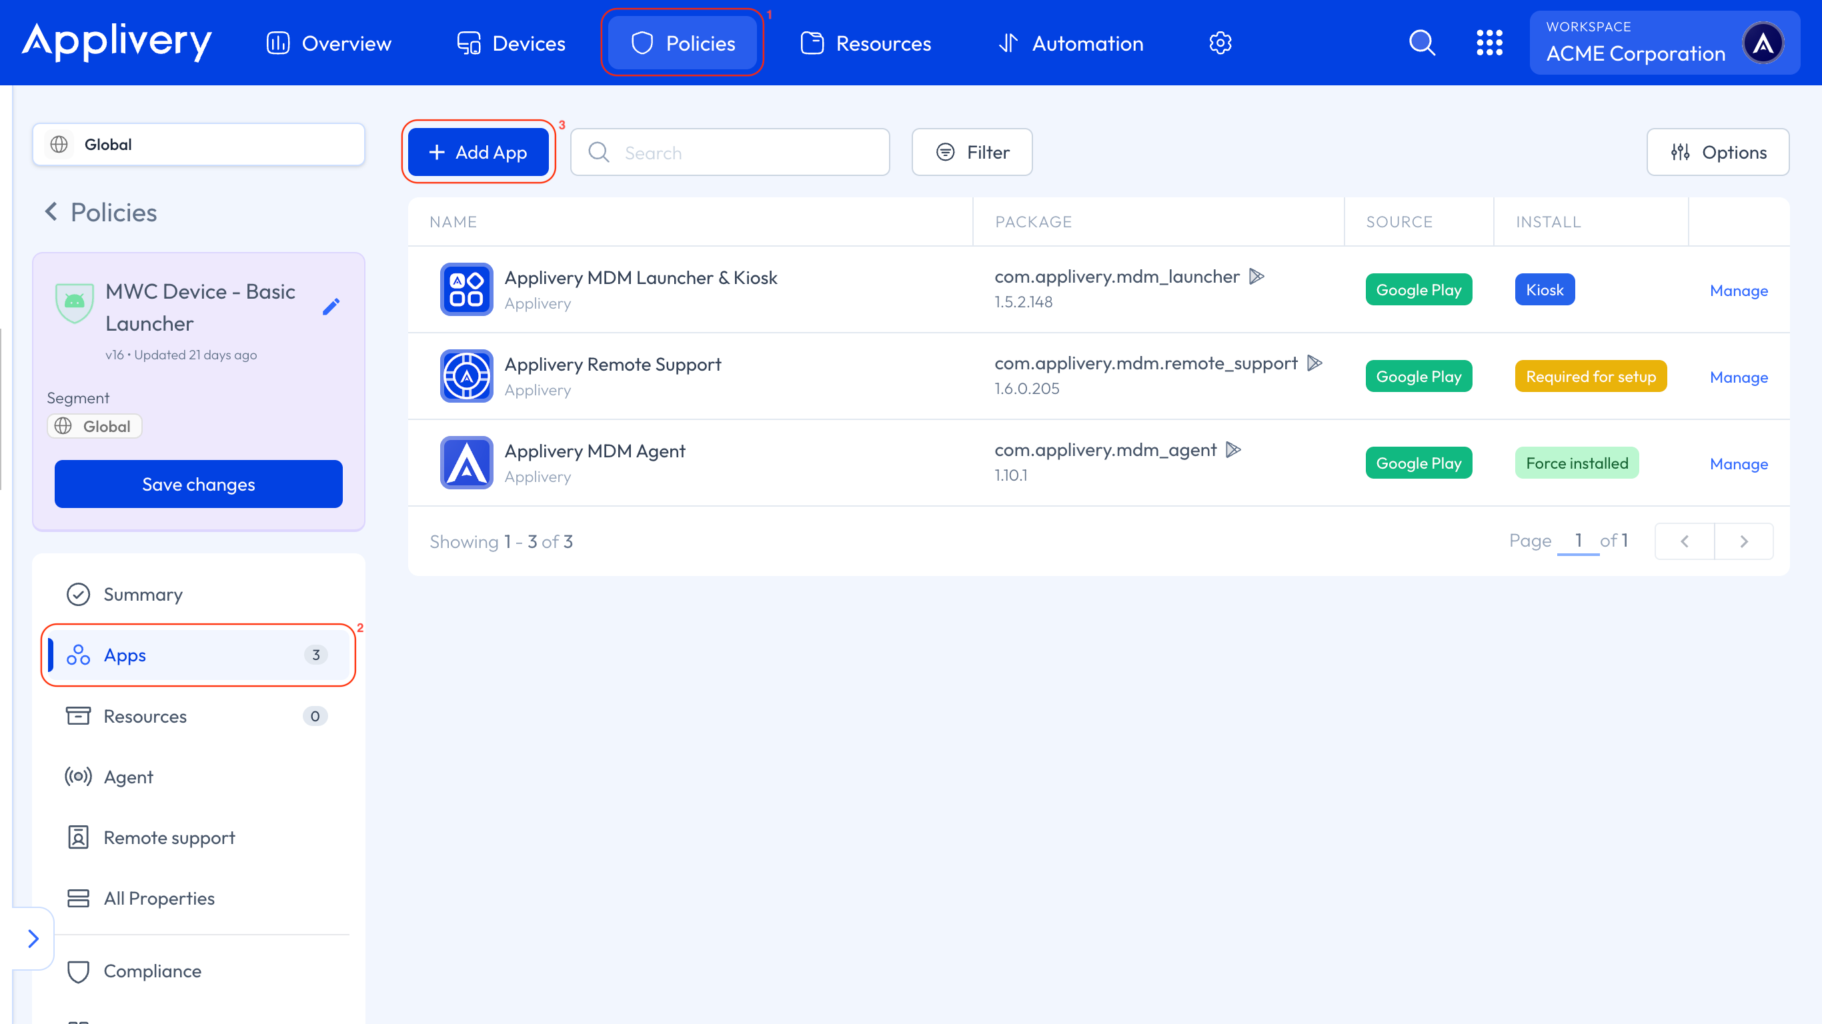Viewport: 1822px width, 1024px height.
Task: Select Remote support in sidebar menu
Action: click(169, 837)
